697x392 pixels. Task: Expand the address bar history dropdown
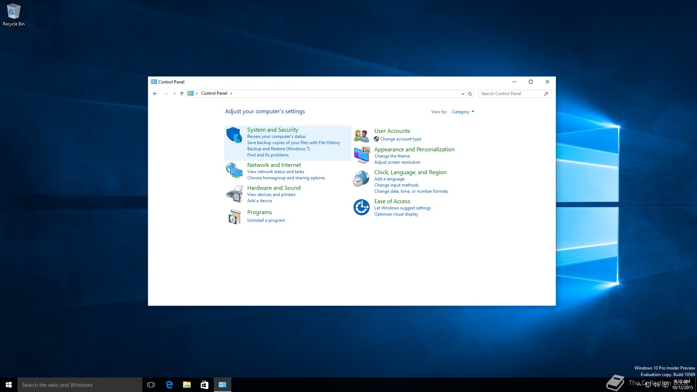pyautogui.click(x=462, y=94)
